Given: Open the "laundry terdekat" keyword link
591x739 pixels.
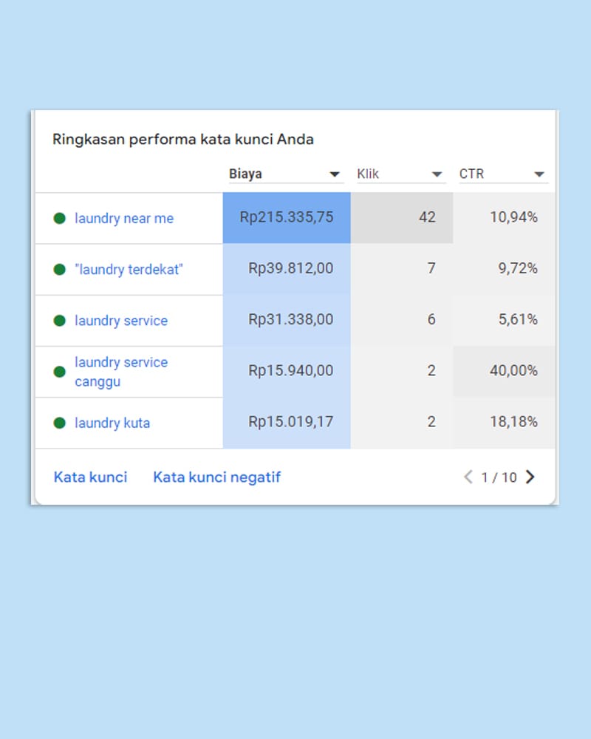Looking at the screenshot, I should pyautogui.click(x=129, y=269).
